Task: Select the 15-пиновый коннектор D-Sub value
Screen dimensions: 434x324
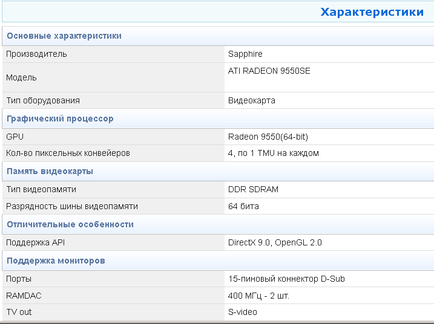Action: click(x=286, y=279)
